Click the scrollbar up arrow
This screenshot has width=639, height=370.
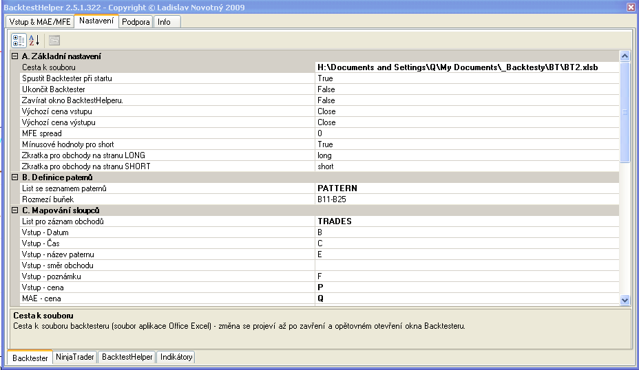(x=625, y=56)
